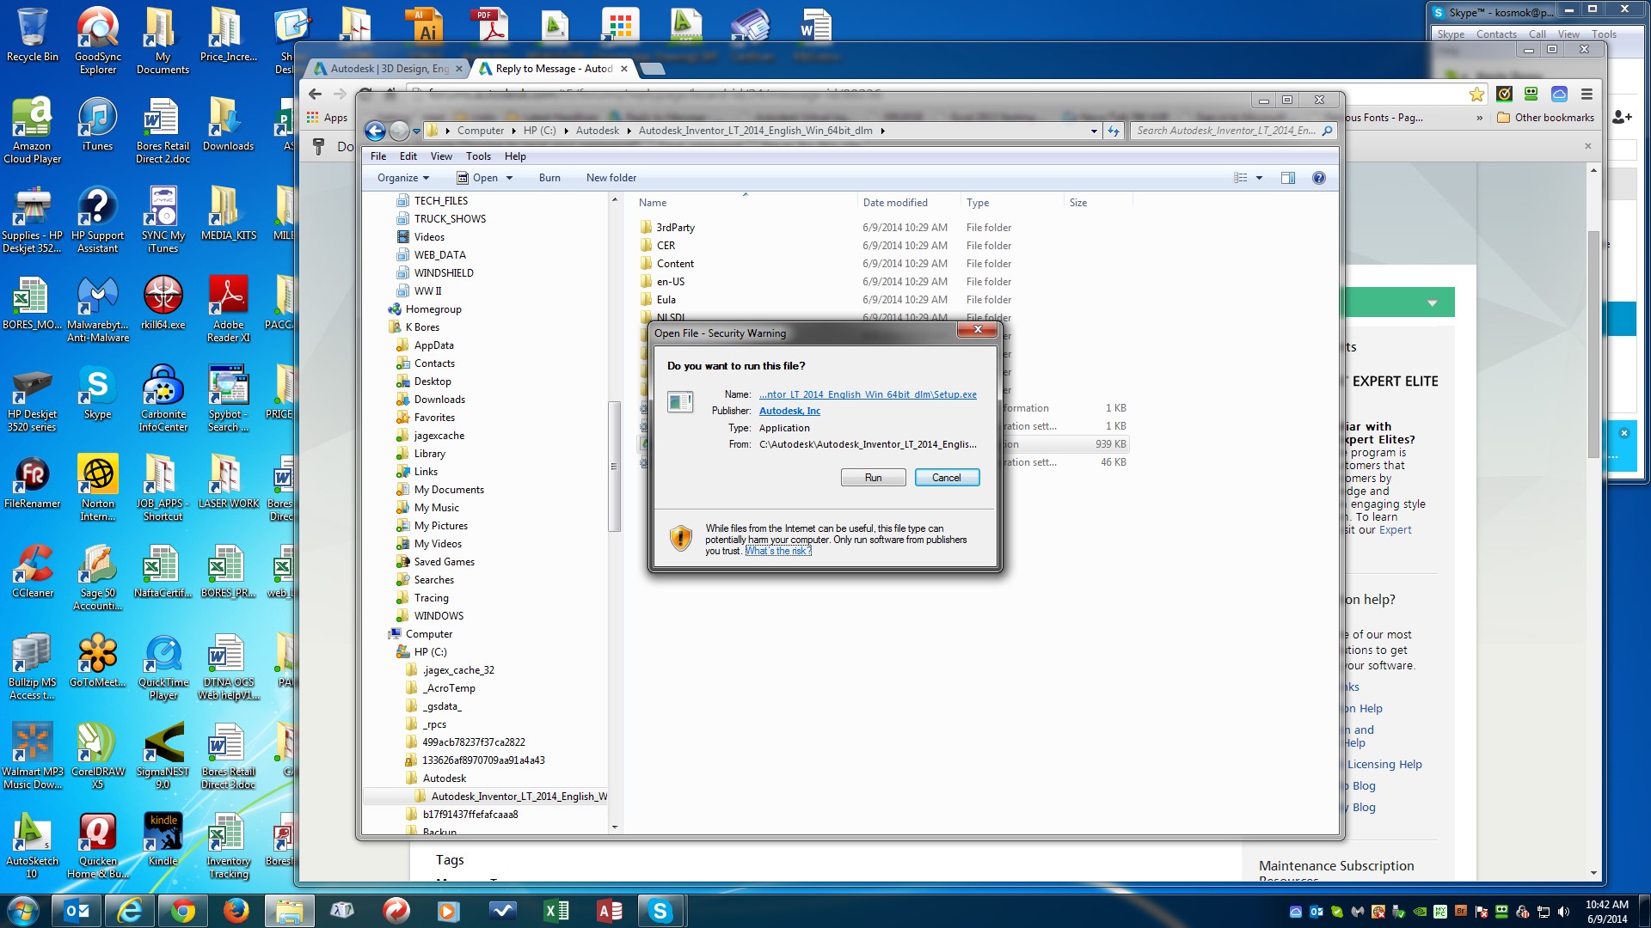Click New folder in Explorer toolbar

point(611,178)
